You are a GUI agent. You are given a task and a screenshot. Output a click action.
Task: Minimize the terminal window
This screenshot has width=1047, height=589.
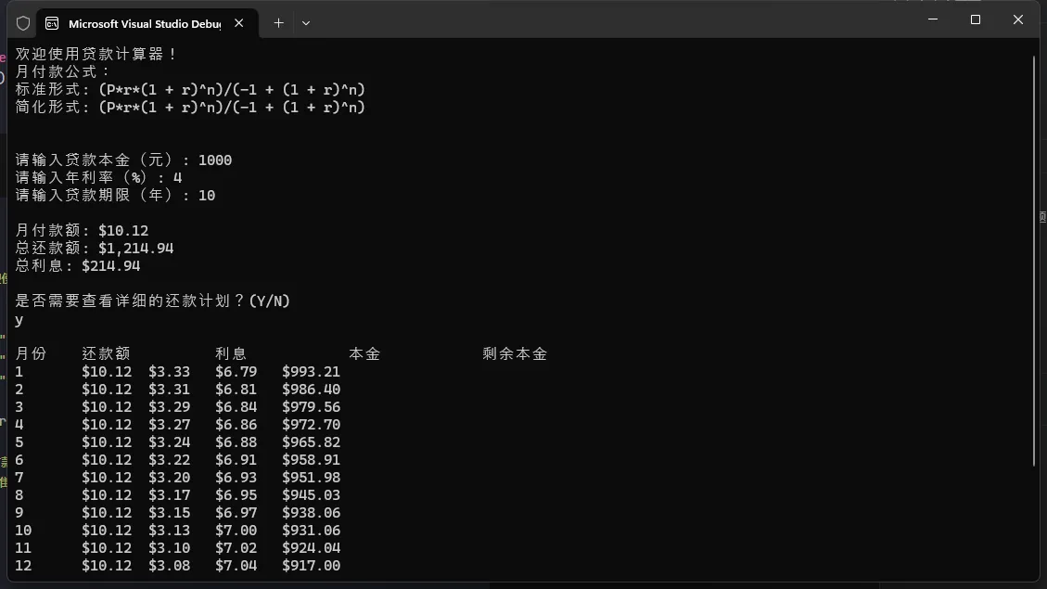[932, 19]
